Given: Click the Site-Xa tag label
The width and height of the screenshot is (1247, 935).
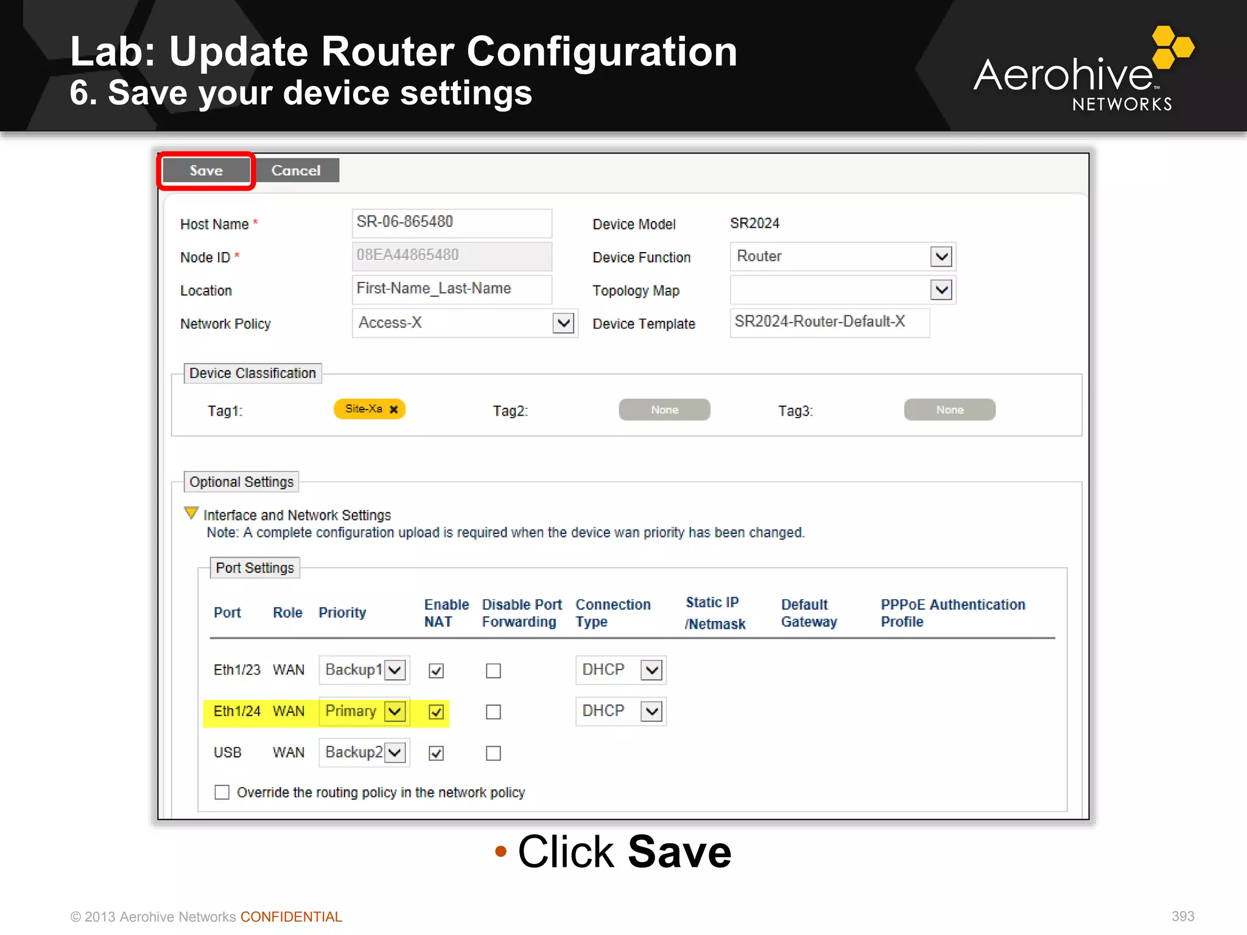Looking at the screenshot, I should tap(364, 408).
